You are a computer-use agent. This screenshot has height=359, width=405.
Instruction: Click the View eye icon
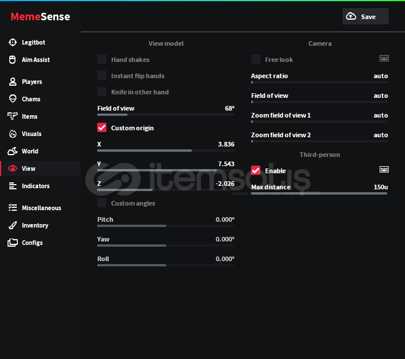[x=12, y=168]
